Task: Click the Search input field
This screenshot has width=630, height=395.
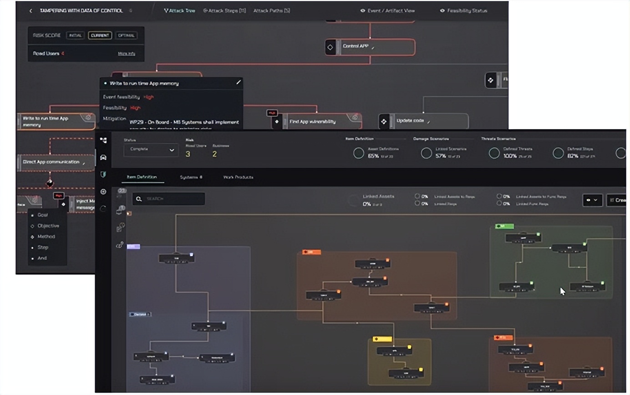Action: coord(169,199)
